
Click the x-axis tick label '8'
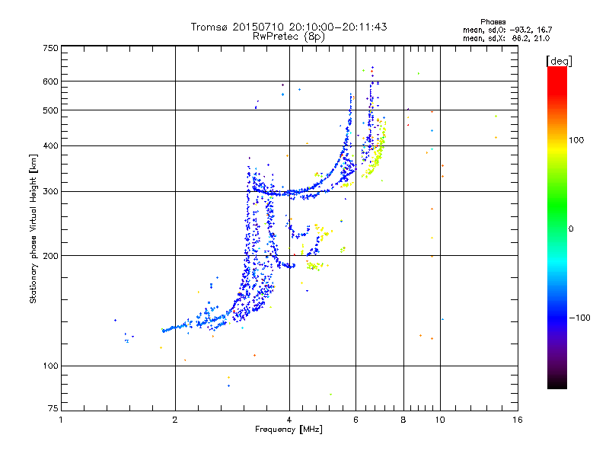[x=403, y=420]
